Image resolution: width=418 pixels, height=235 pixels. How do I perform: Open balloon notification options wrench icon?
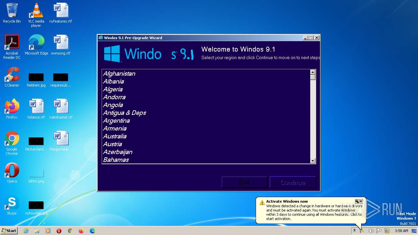pyautogui.click(x=357, y=201)
